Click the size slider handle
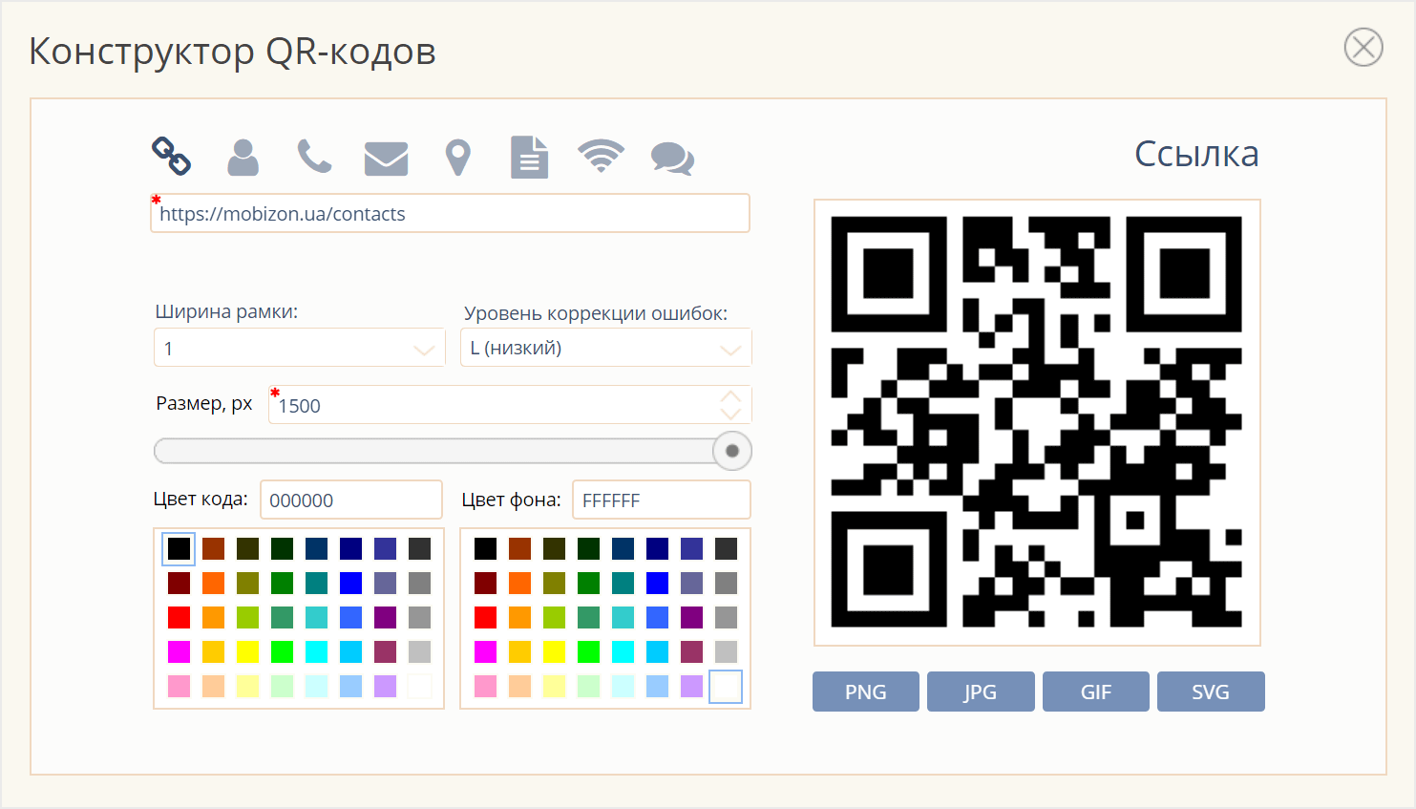This screenshot has width=1416, height=809. [x=732, y=451]
